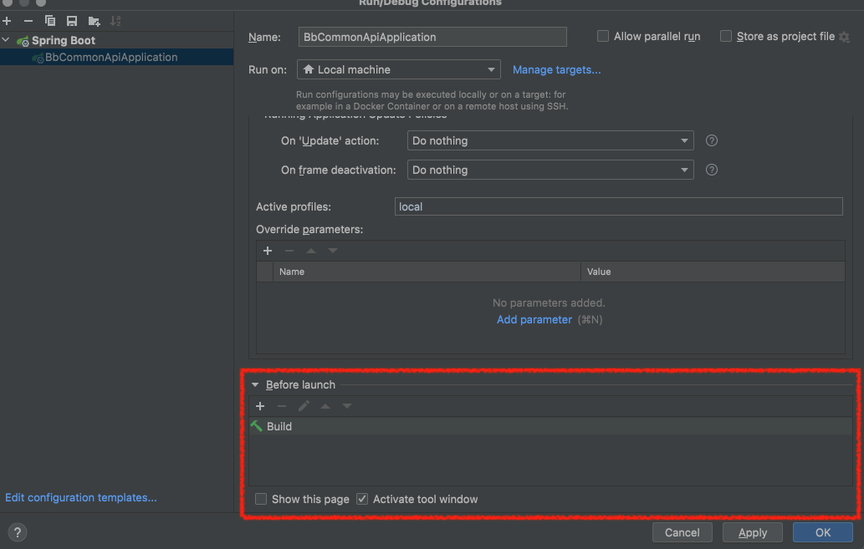Screen dimensions: 864x549
Task: Click the override parameter move up arrow
Action: click(x=311, y=251)
